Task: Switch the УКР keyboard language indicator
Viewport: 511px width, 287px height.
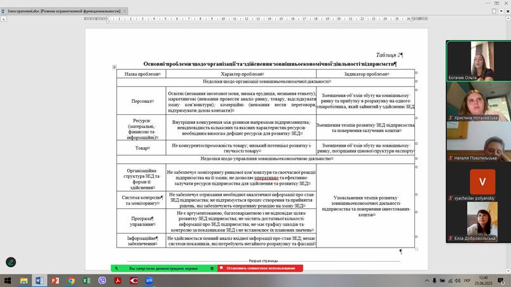Action: [x=467, y=280]
